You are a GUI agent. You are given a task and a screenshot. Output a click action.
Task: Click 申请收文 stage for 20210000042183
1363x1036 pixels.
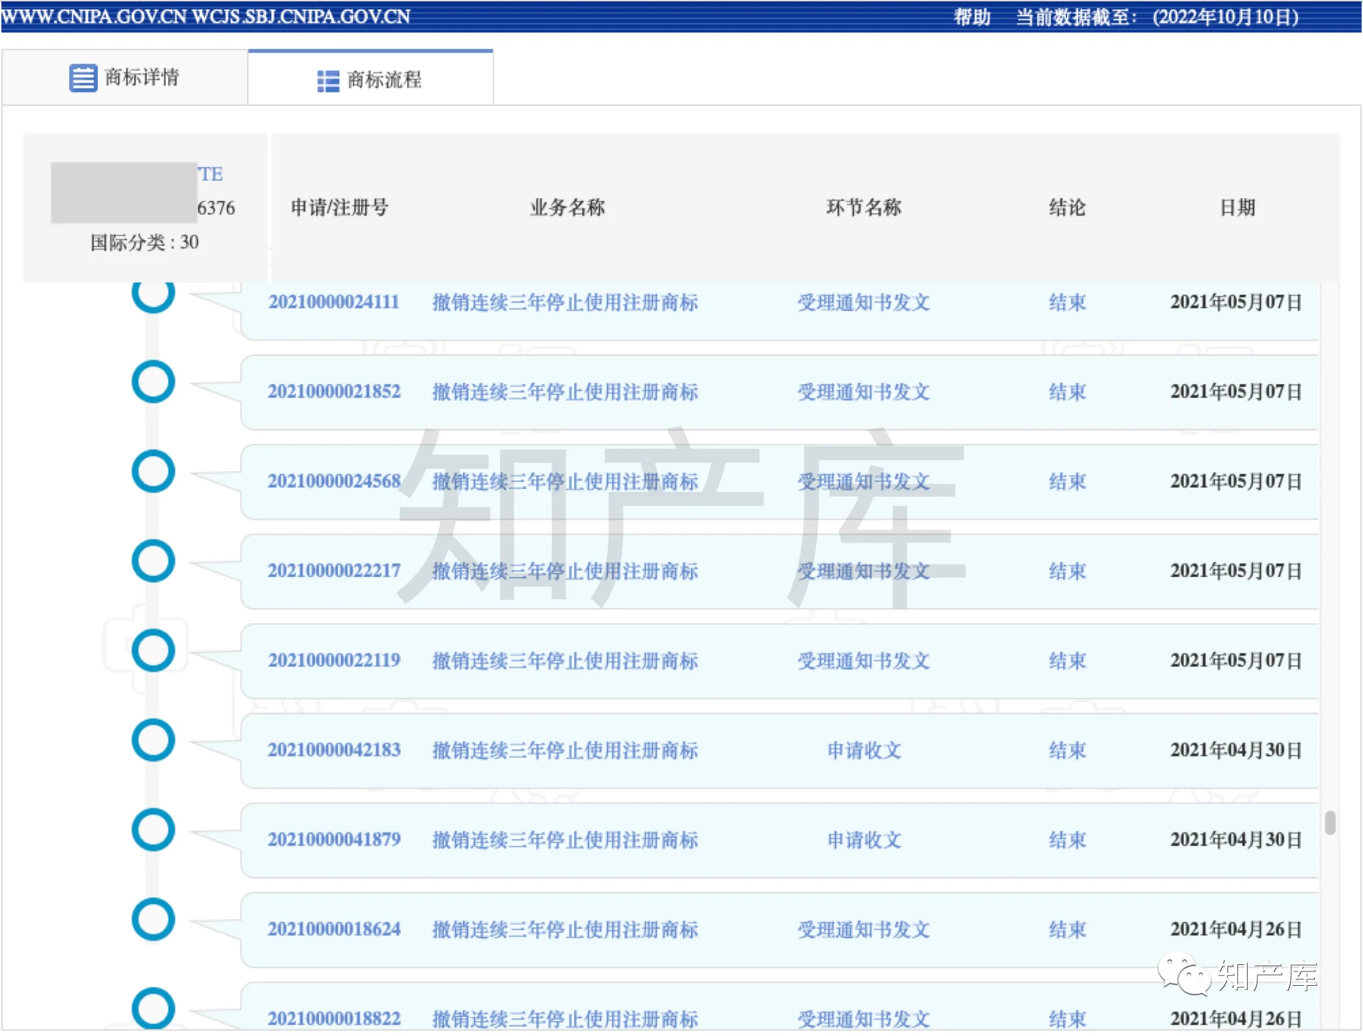(864, 750)
